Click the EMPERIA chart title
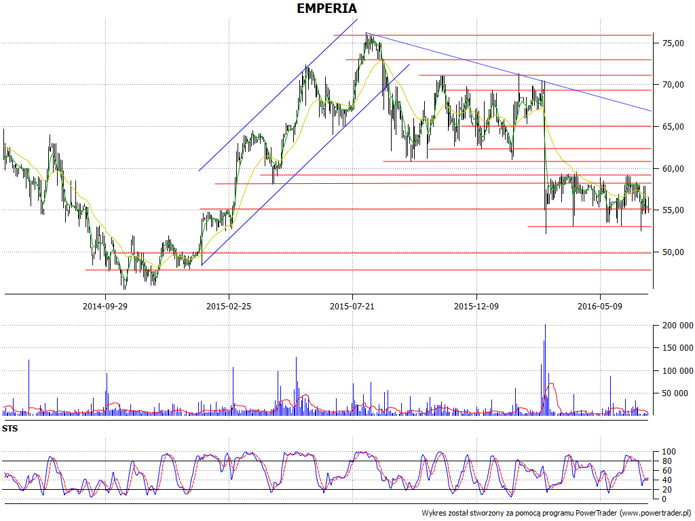This screenshot has width=695, height=521. coord(326,8)
